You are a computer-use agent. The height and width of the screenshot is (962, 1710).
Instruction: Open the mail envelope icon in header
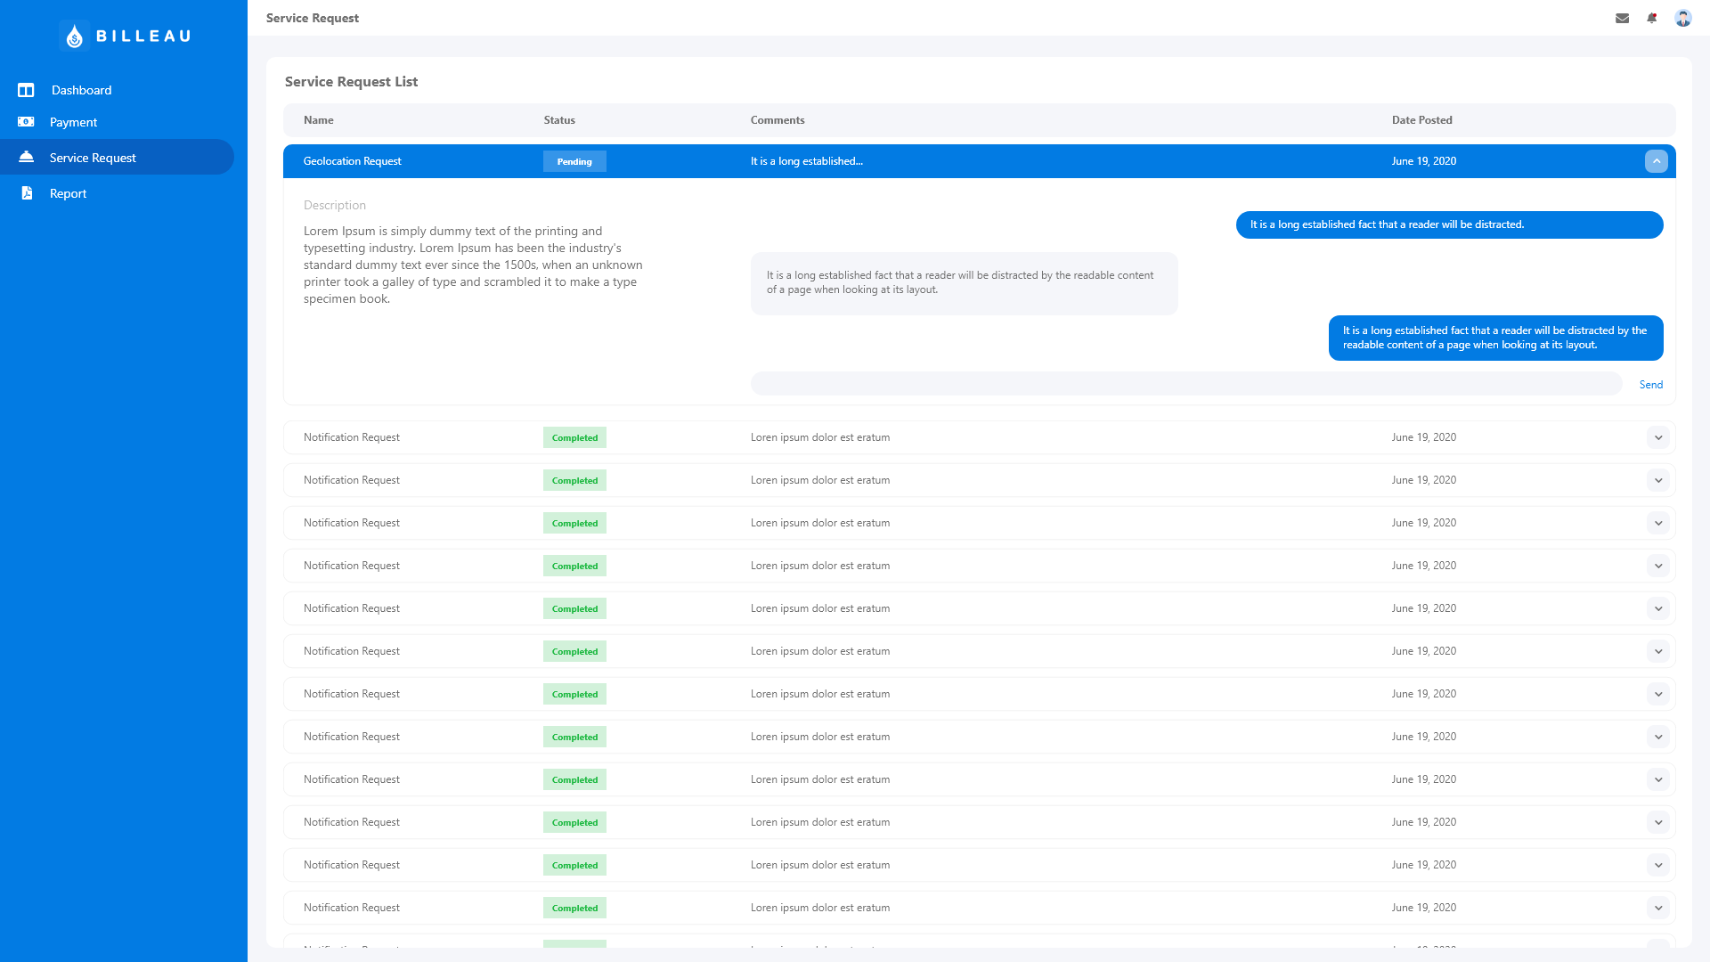pos(1622,18)
